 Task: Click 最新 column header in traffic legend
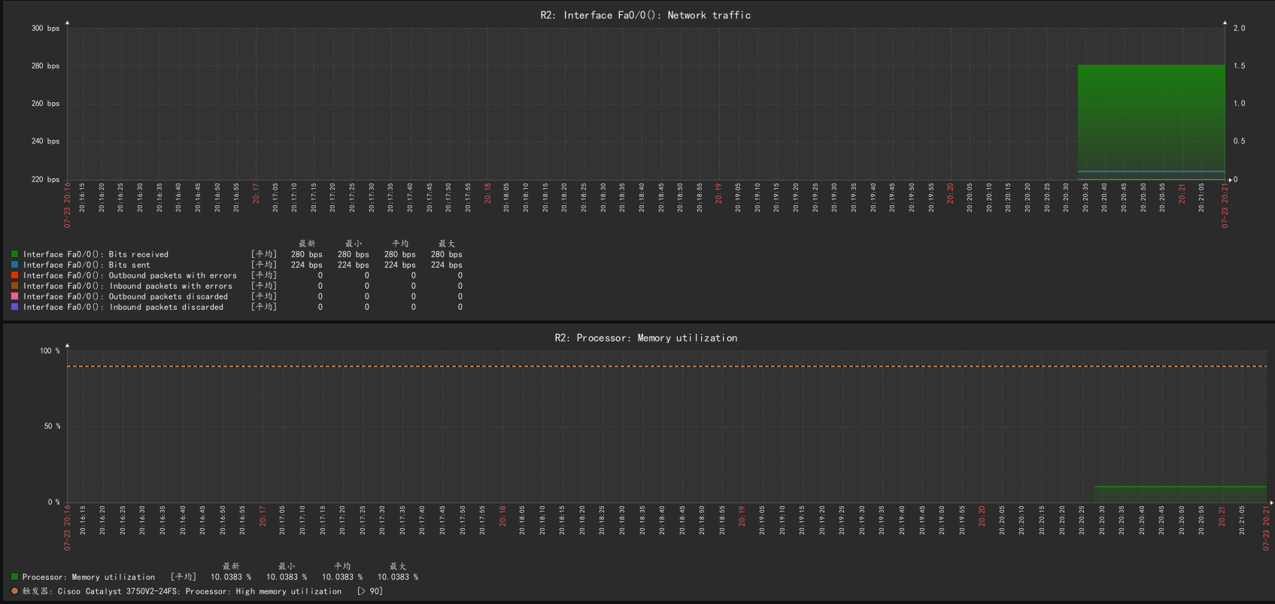tap(307, 244)
